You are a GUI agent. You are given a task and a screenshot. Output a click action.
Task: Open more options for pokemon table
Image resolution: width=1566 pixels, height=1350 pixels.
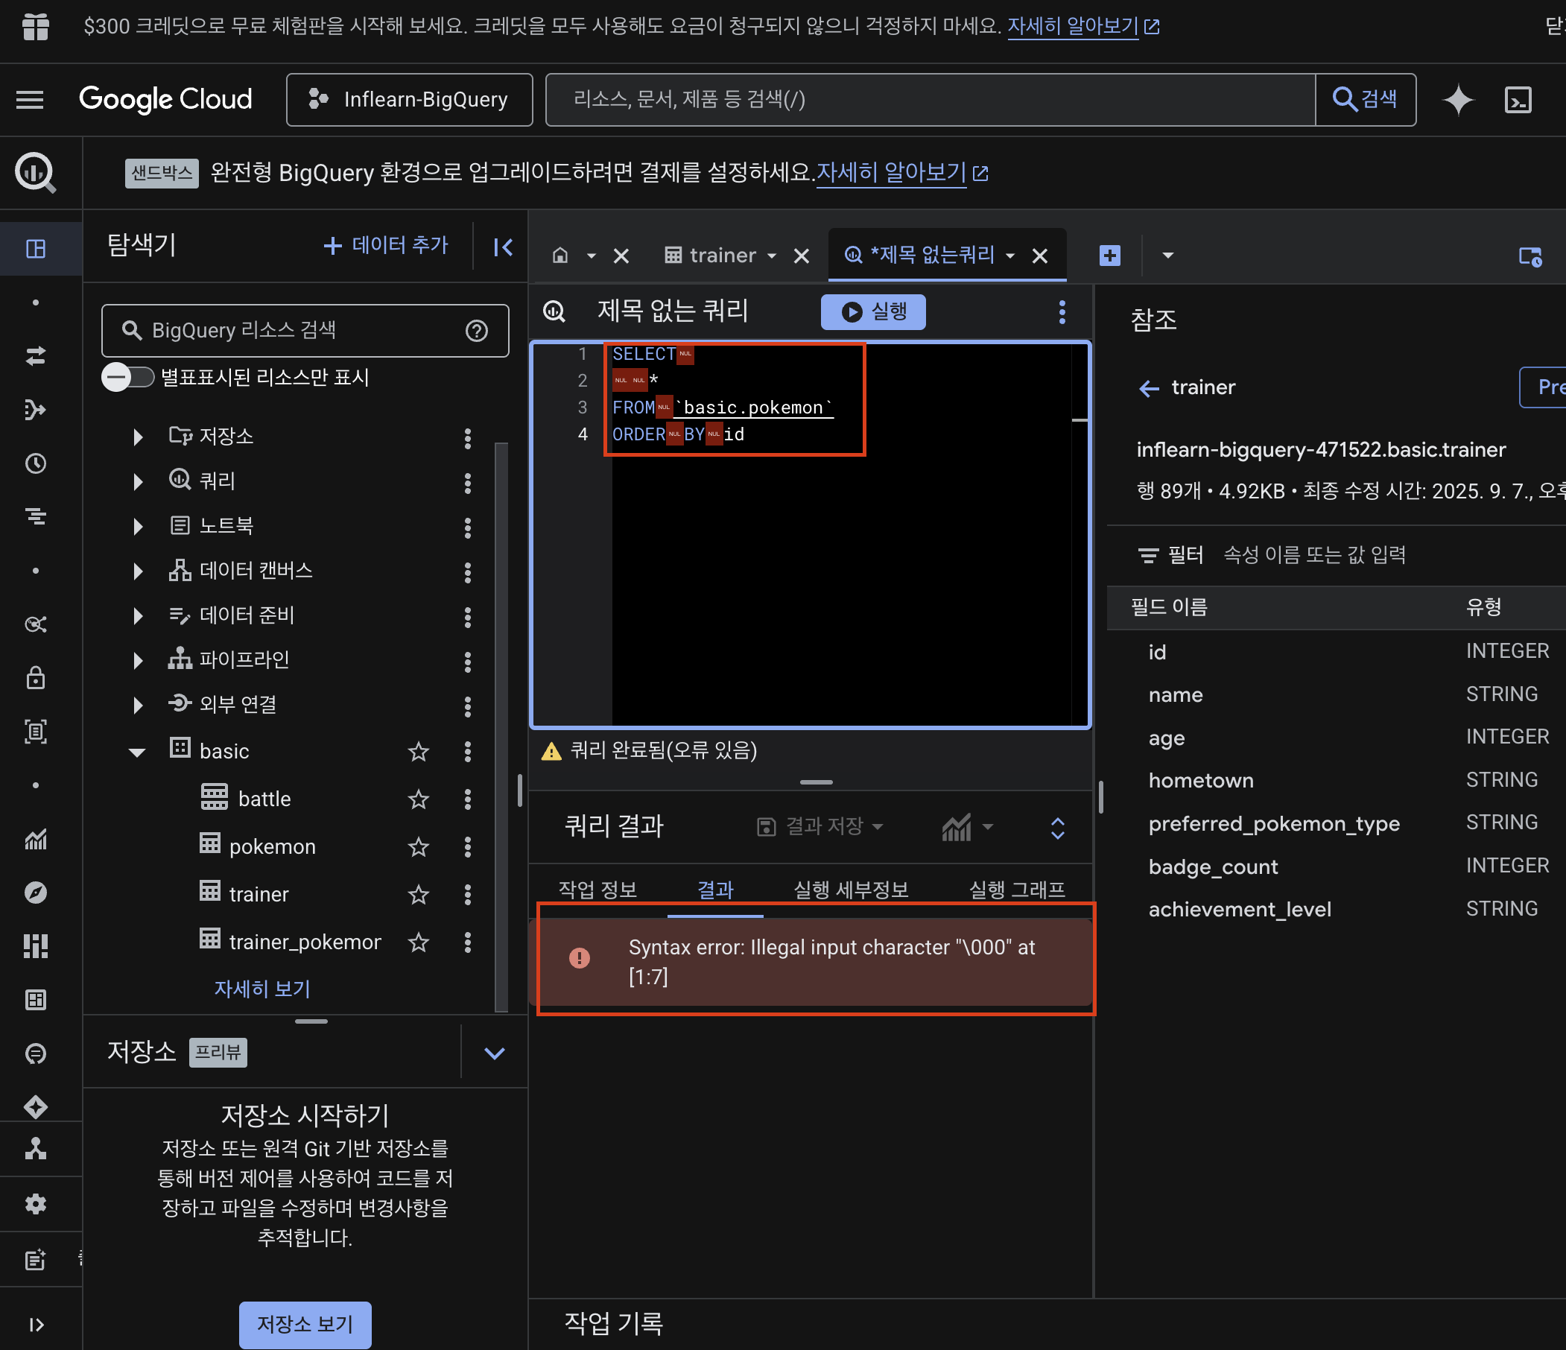[x=468, y=846]
